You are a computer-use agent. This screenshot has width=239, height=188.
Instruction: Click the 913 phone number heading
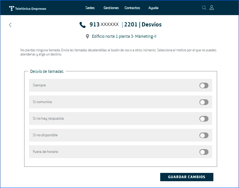104,25
